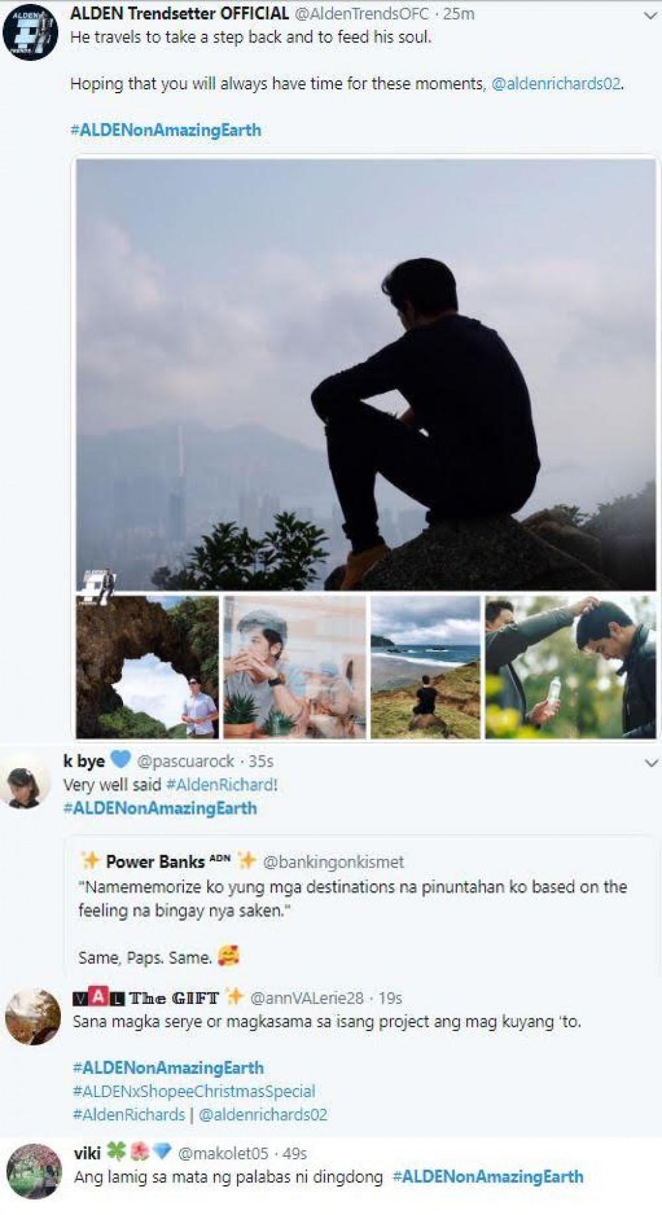Open the #AldenRichards hashtag in VAL's tweet
Screen dimensions: 662x1215
coord(128,1114)
